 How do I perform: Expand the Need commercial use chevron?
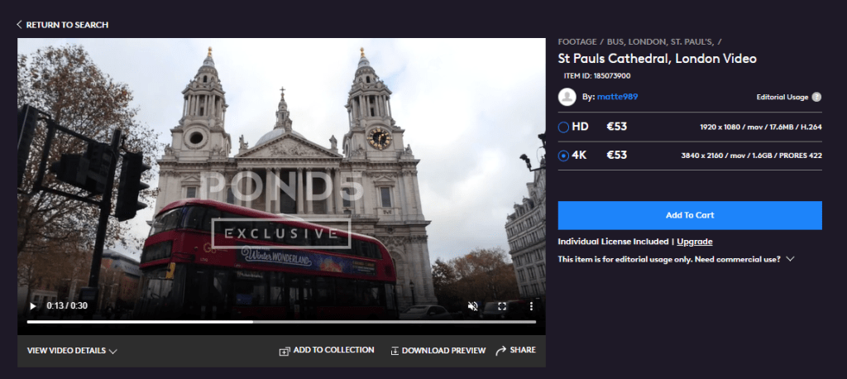click(x=791, y=259)
